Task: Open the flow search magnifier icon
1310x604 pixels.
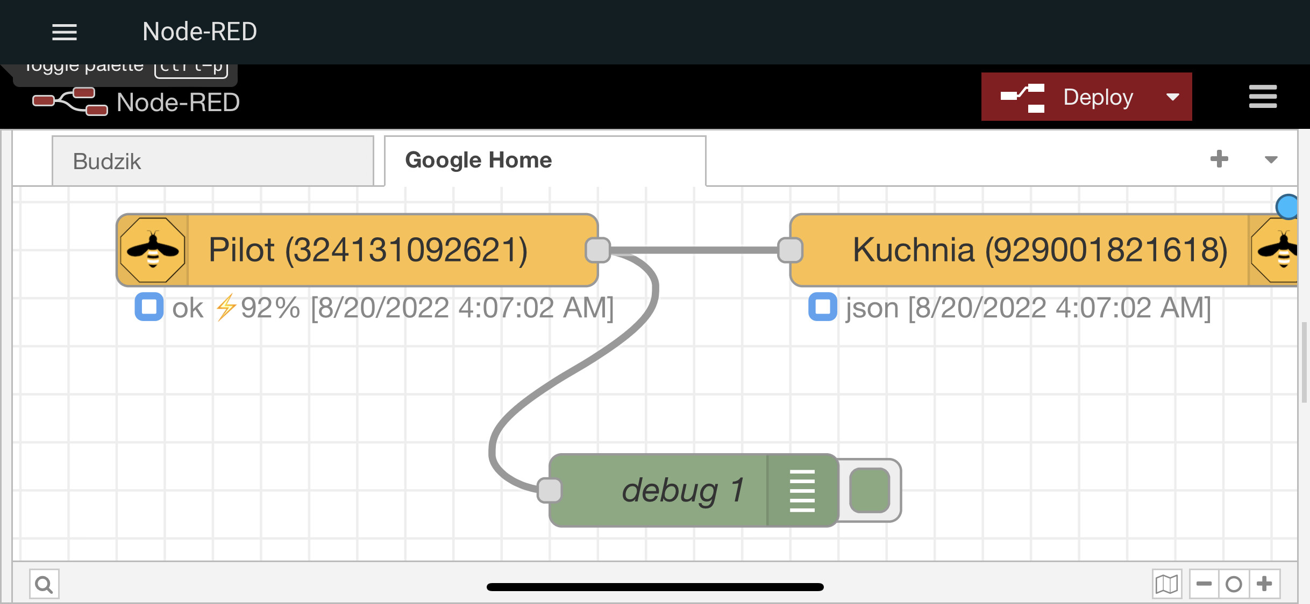Action: (44, 584)
